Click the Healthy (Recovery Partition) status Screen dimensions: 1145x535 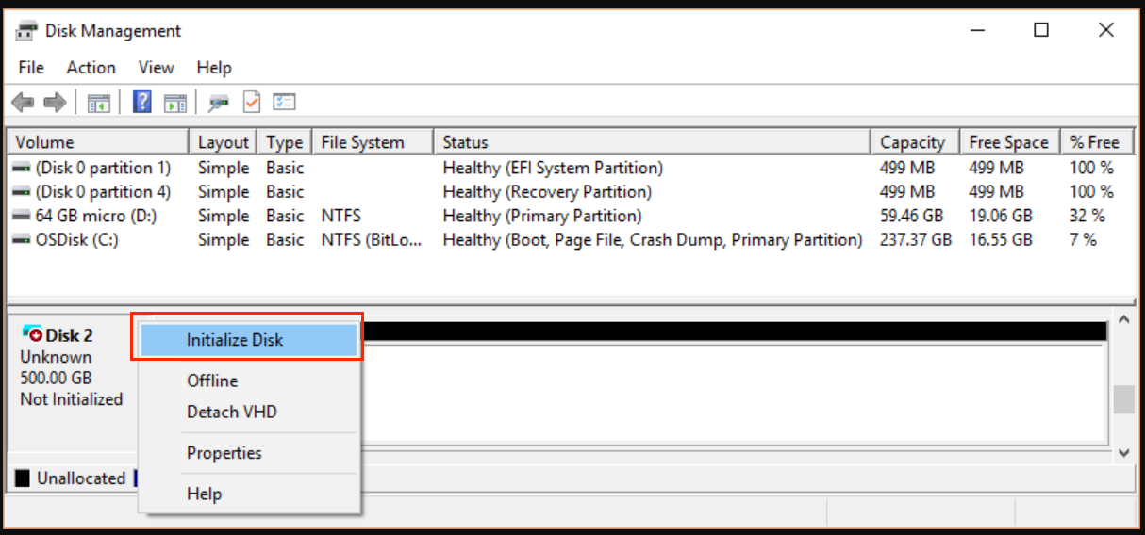coord(547,192)
